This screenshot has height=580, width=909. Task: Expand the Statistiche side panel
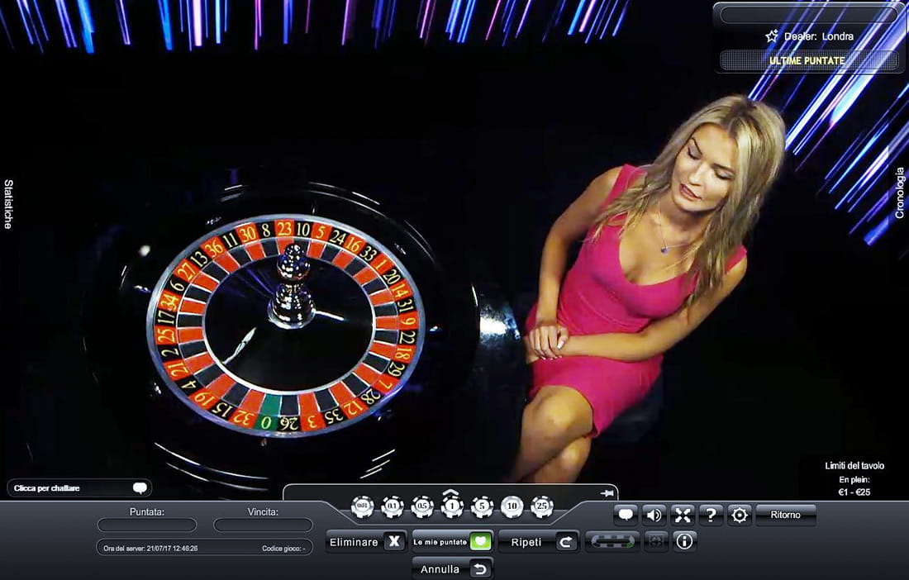coord(9,203)
